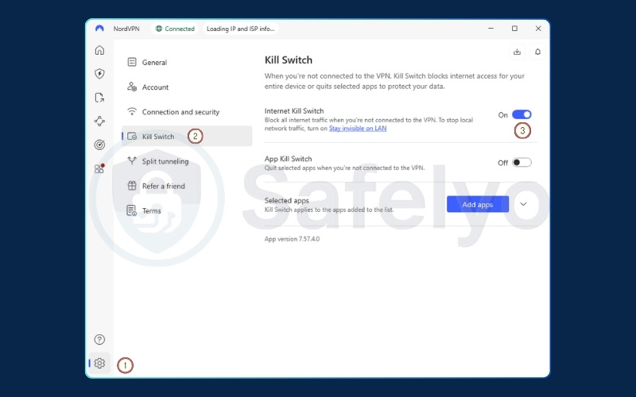Click the Add apps button
This screenshot has height=397, width=636.
(x=478, y=204)
